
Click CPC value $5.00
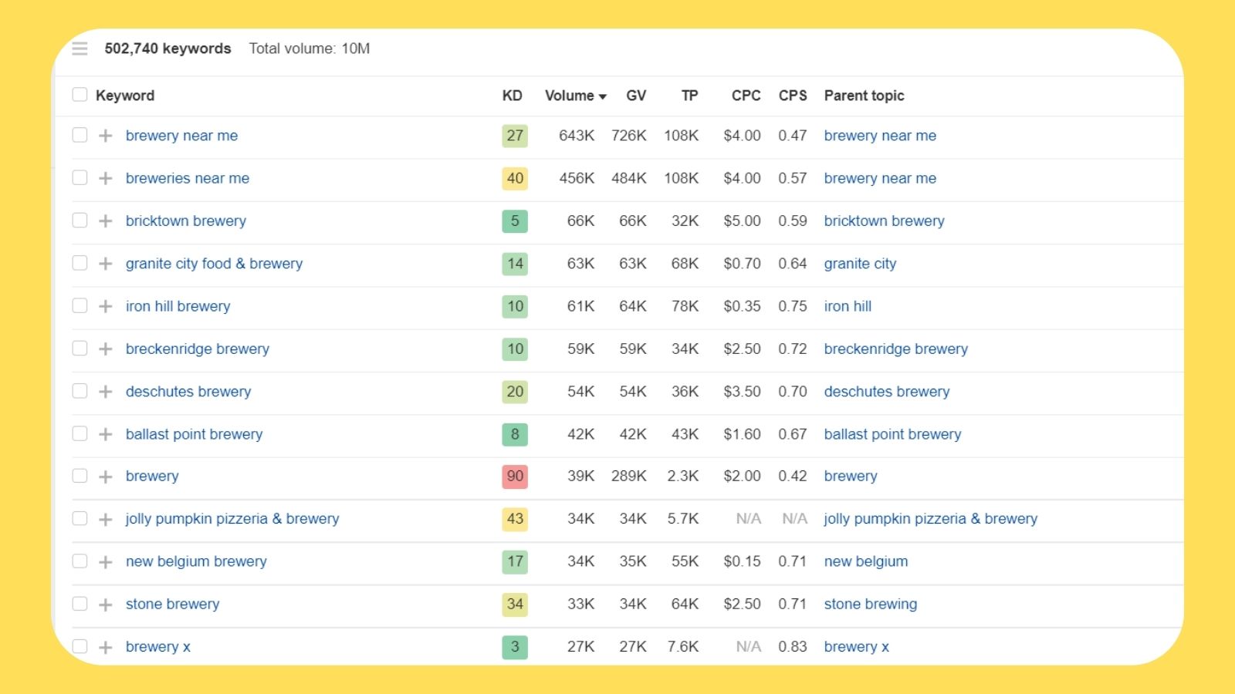[742, 221]
